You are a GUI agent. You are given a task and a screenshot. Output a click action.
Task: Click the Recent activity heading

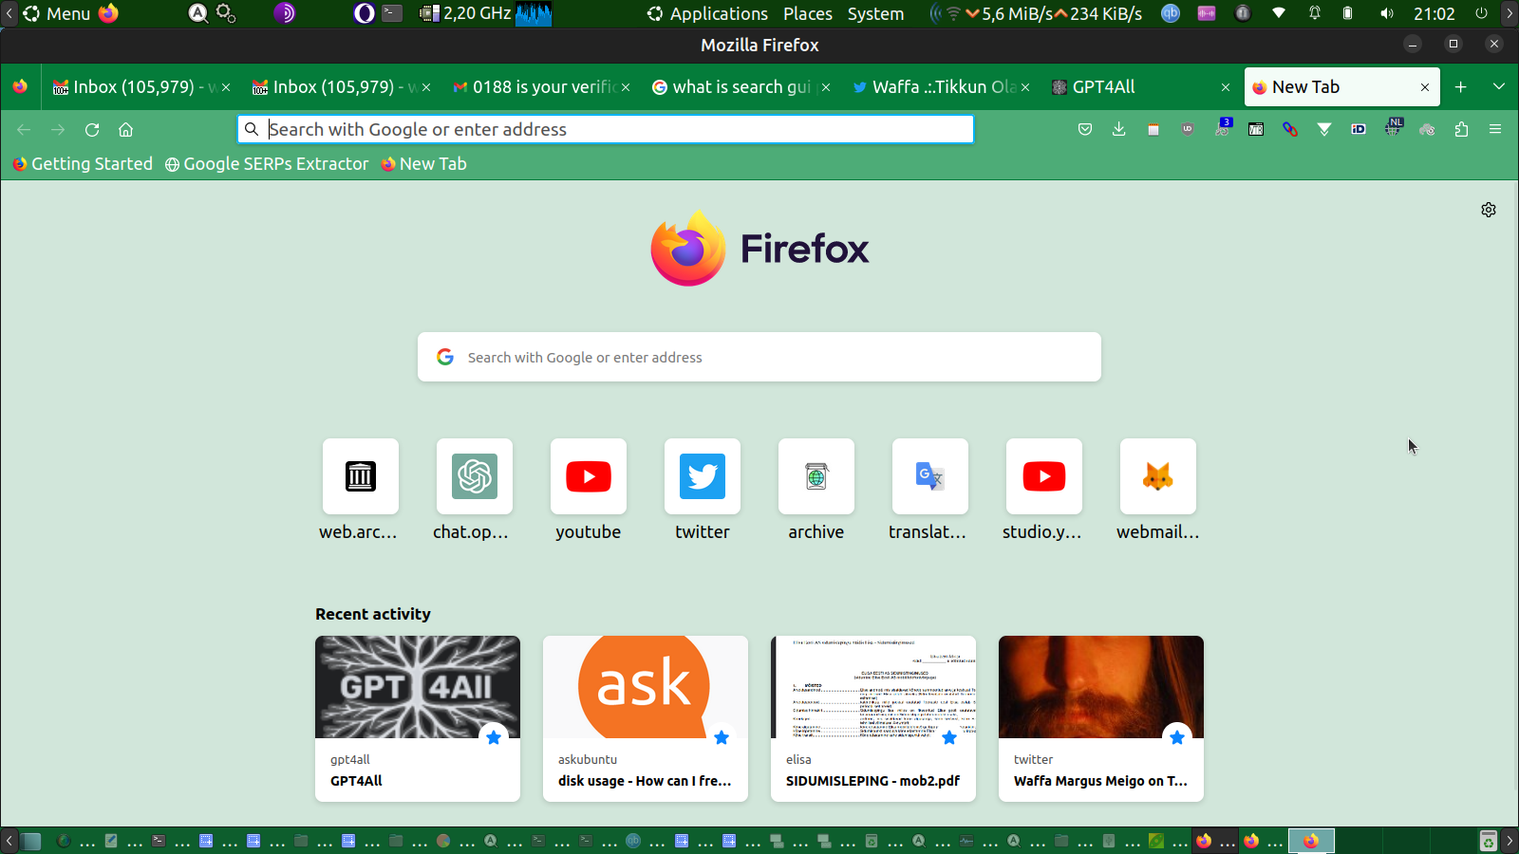(x=373, y=614)
